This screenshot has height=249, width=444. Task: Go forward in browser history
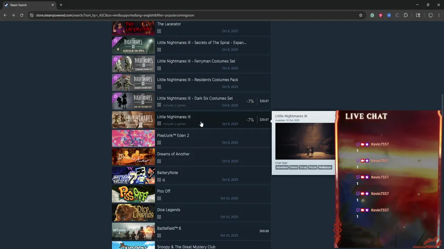[x=13, y=15]
